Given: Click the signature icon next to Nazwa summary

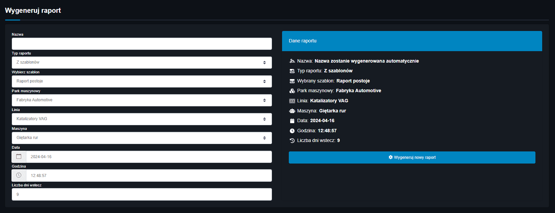Looking at the screenshot, I should [292, 61].
